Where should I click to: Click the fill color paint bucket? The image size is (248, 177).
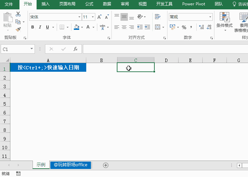(77, 27)
